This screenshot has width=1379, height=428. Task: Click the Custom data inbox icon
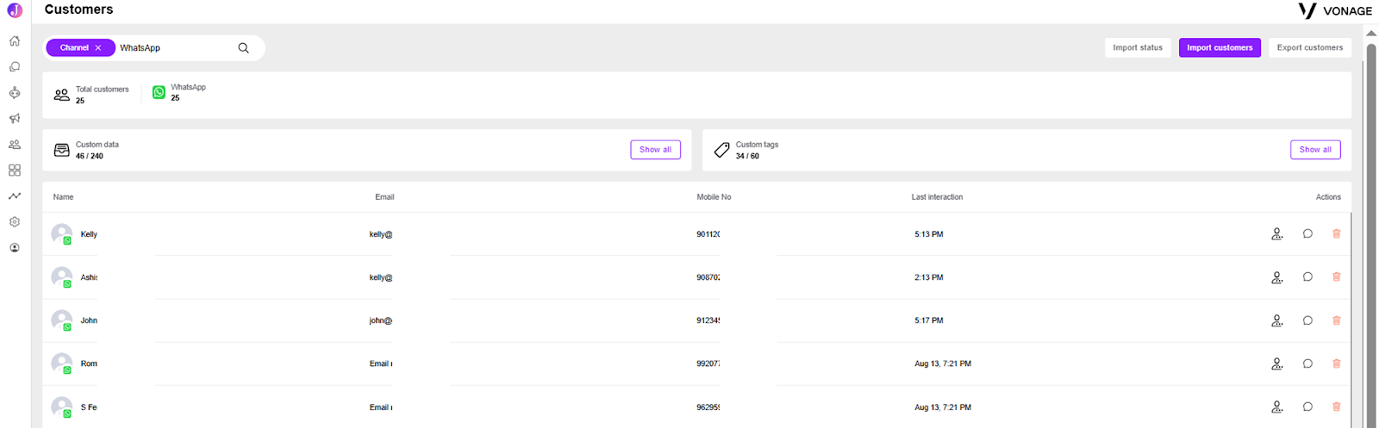point(62,150)
